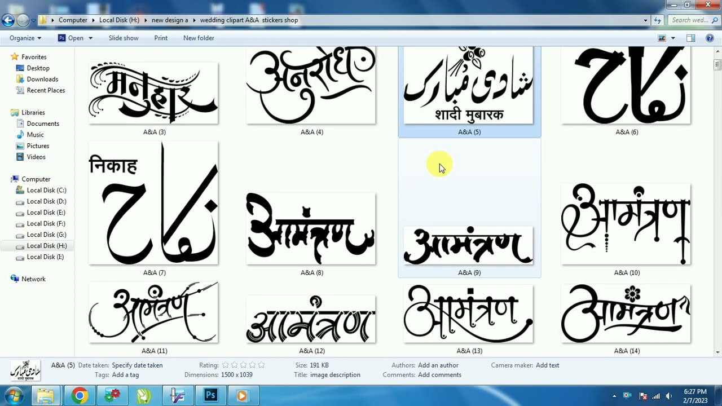Select Libraries in navigation pane
This screenshot has height=406, width=722.
click(33, 113)
